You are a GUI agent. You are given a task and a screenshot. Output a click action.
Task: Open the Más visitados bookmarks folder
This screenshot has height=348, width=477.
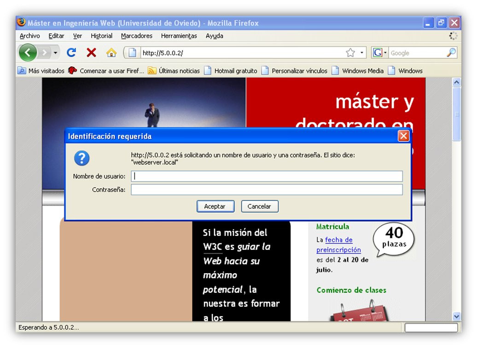[41, 71]
